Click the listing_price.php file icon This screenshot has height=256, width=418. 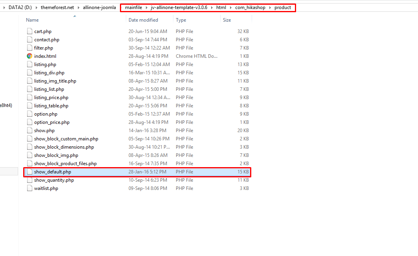[29, 98]
